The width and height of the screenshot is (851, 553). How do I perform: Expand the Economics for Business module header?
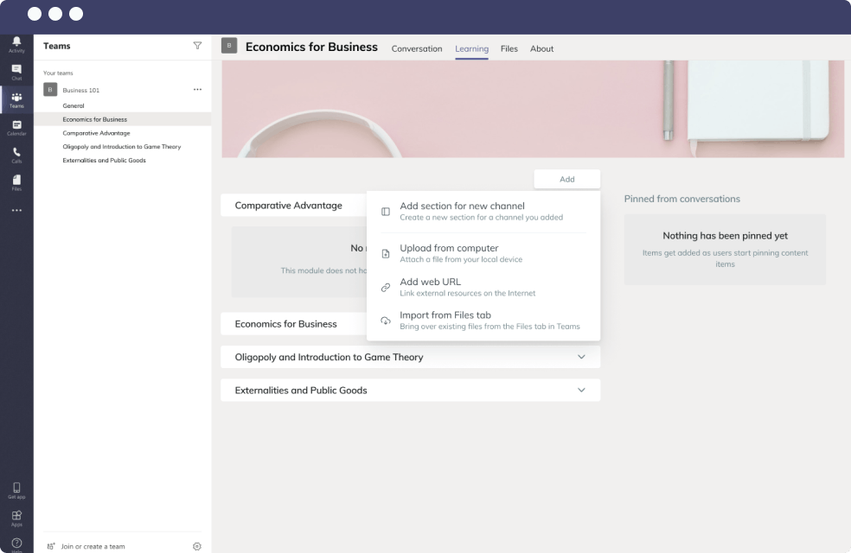[294, 324]
